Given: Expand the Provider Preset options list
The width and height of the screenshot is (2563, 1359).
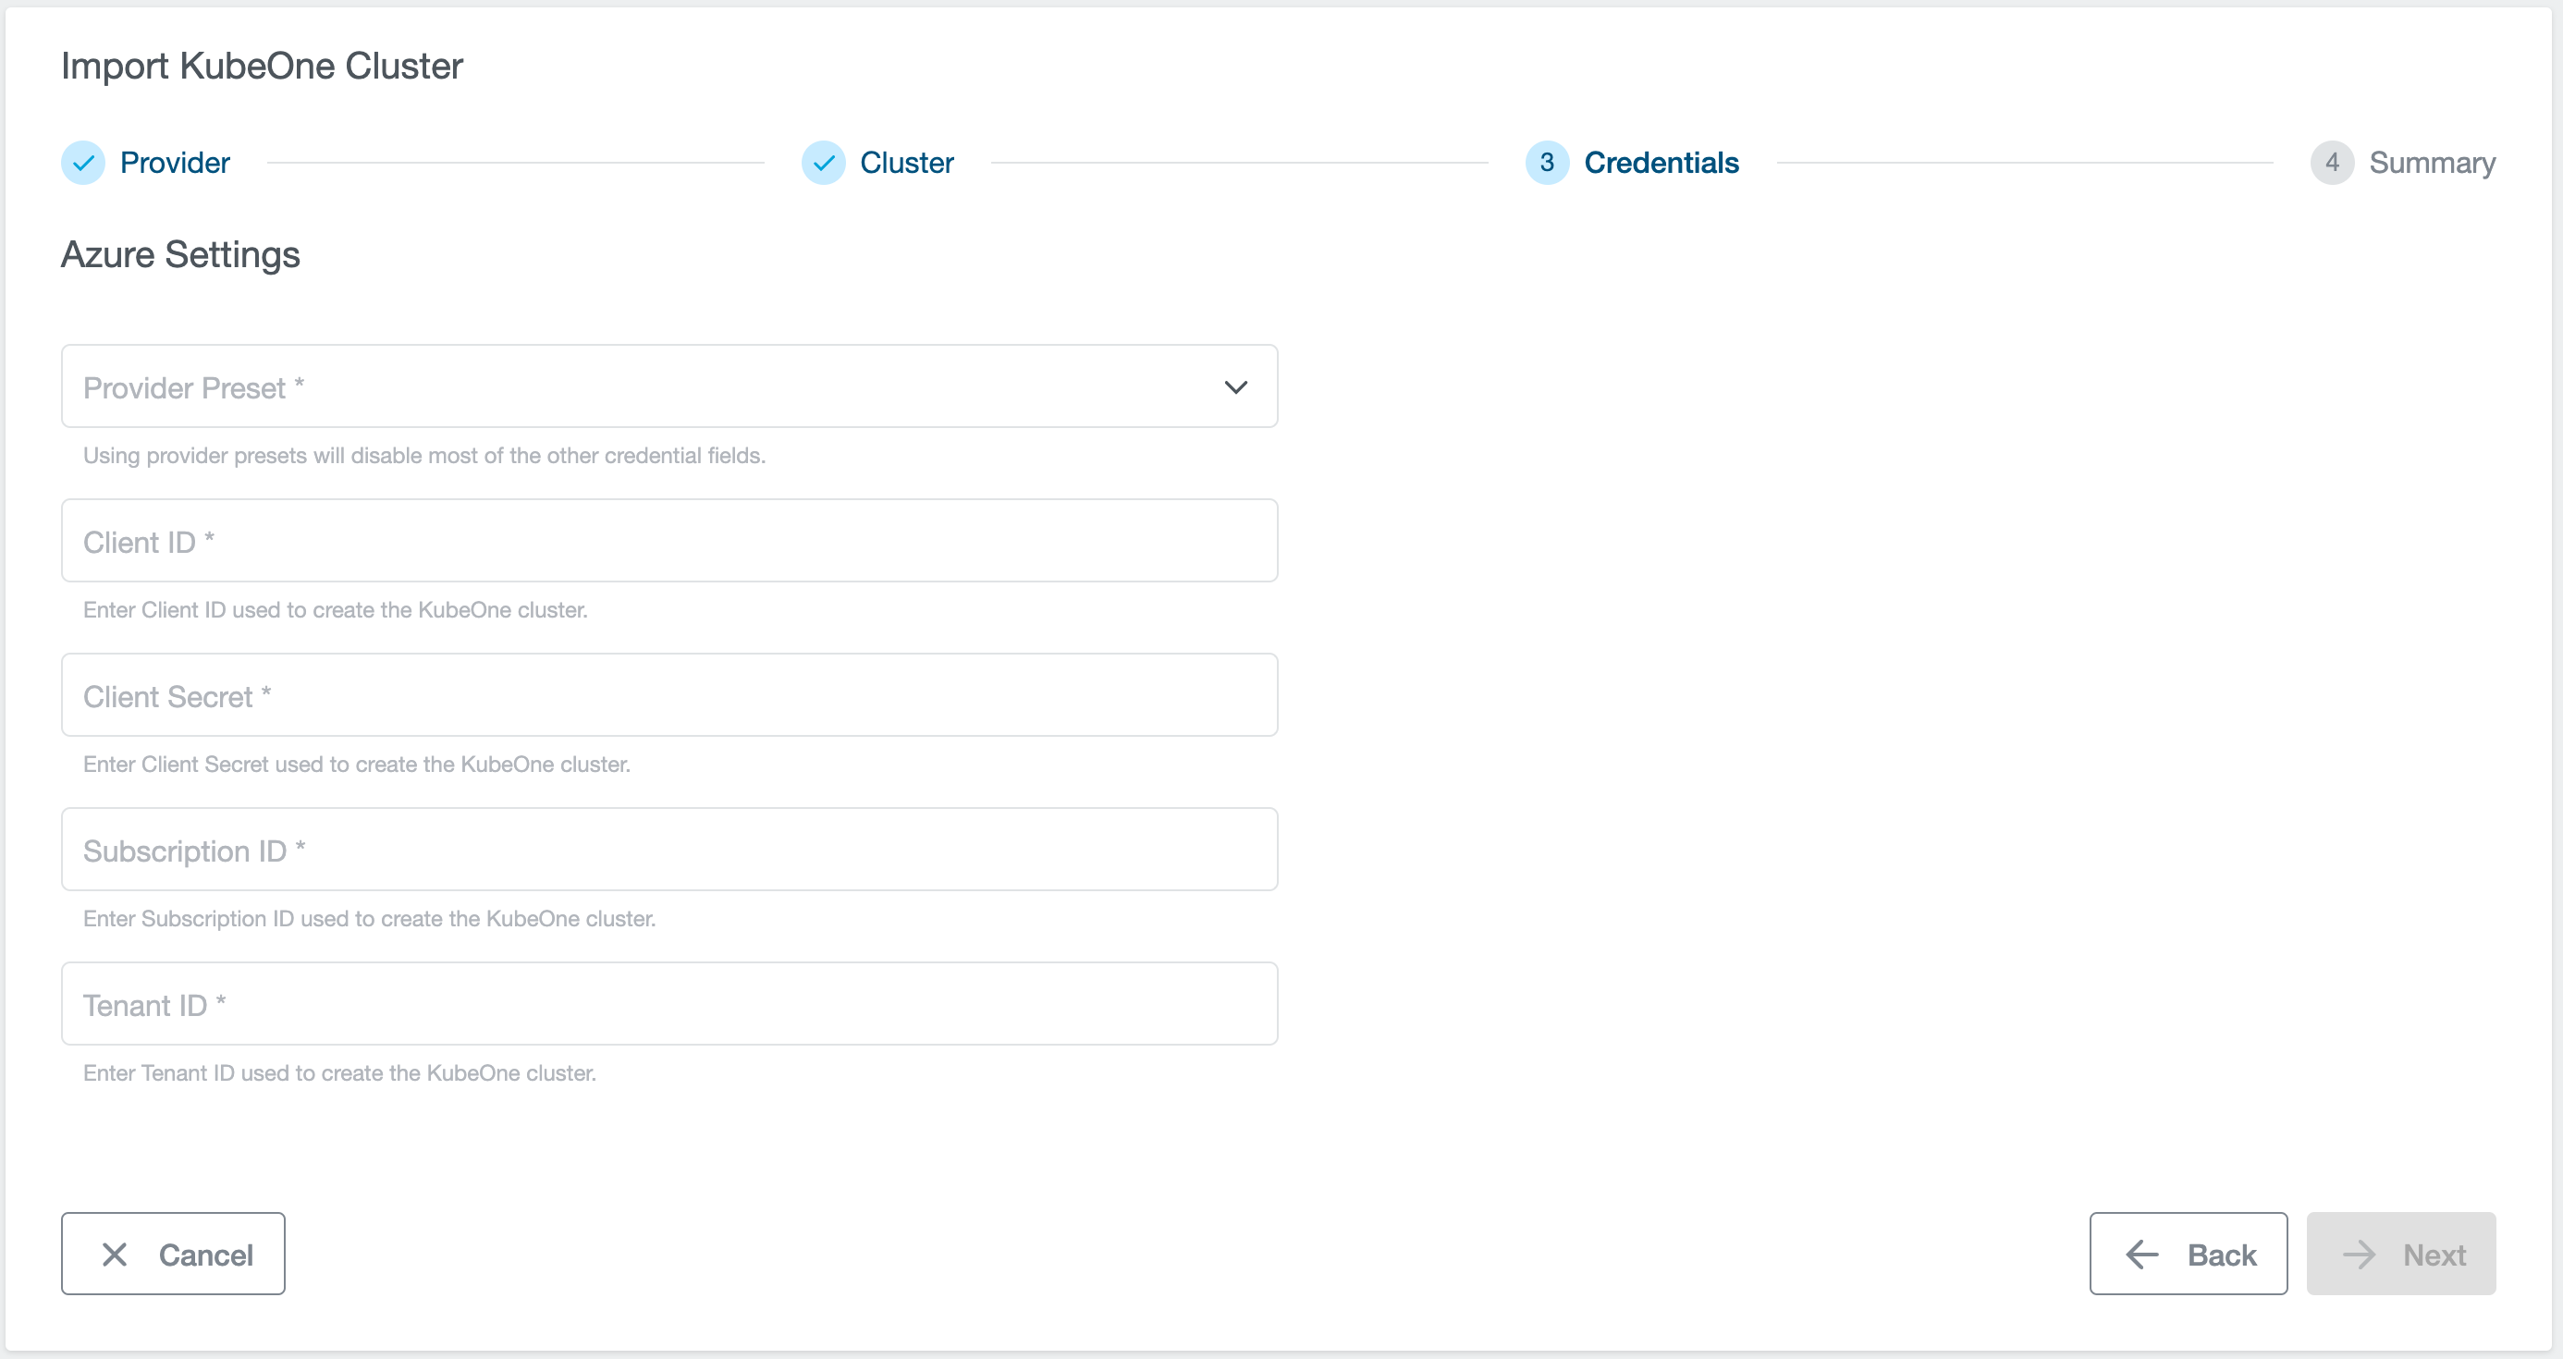Looking at the screenshot, I should 668,386.
